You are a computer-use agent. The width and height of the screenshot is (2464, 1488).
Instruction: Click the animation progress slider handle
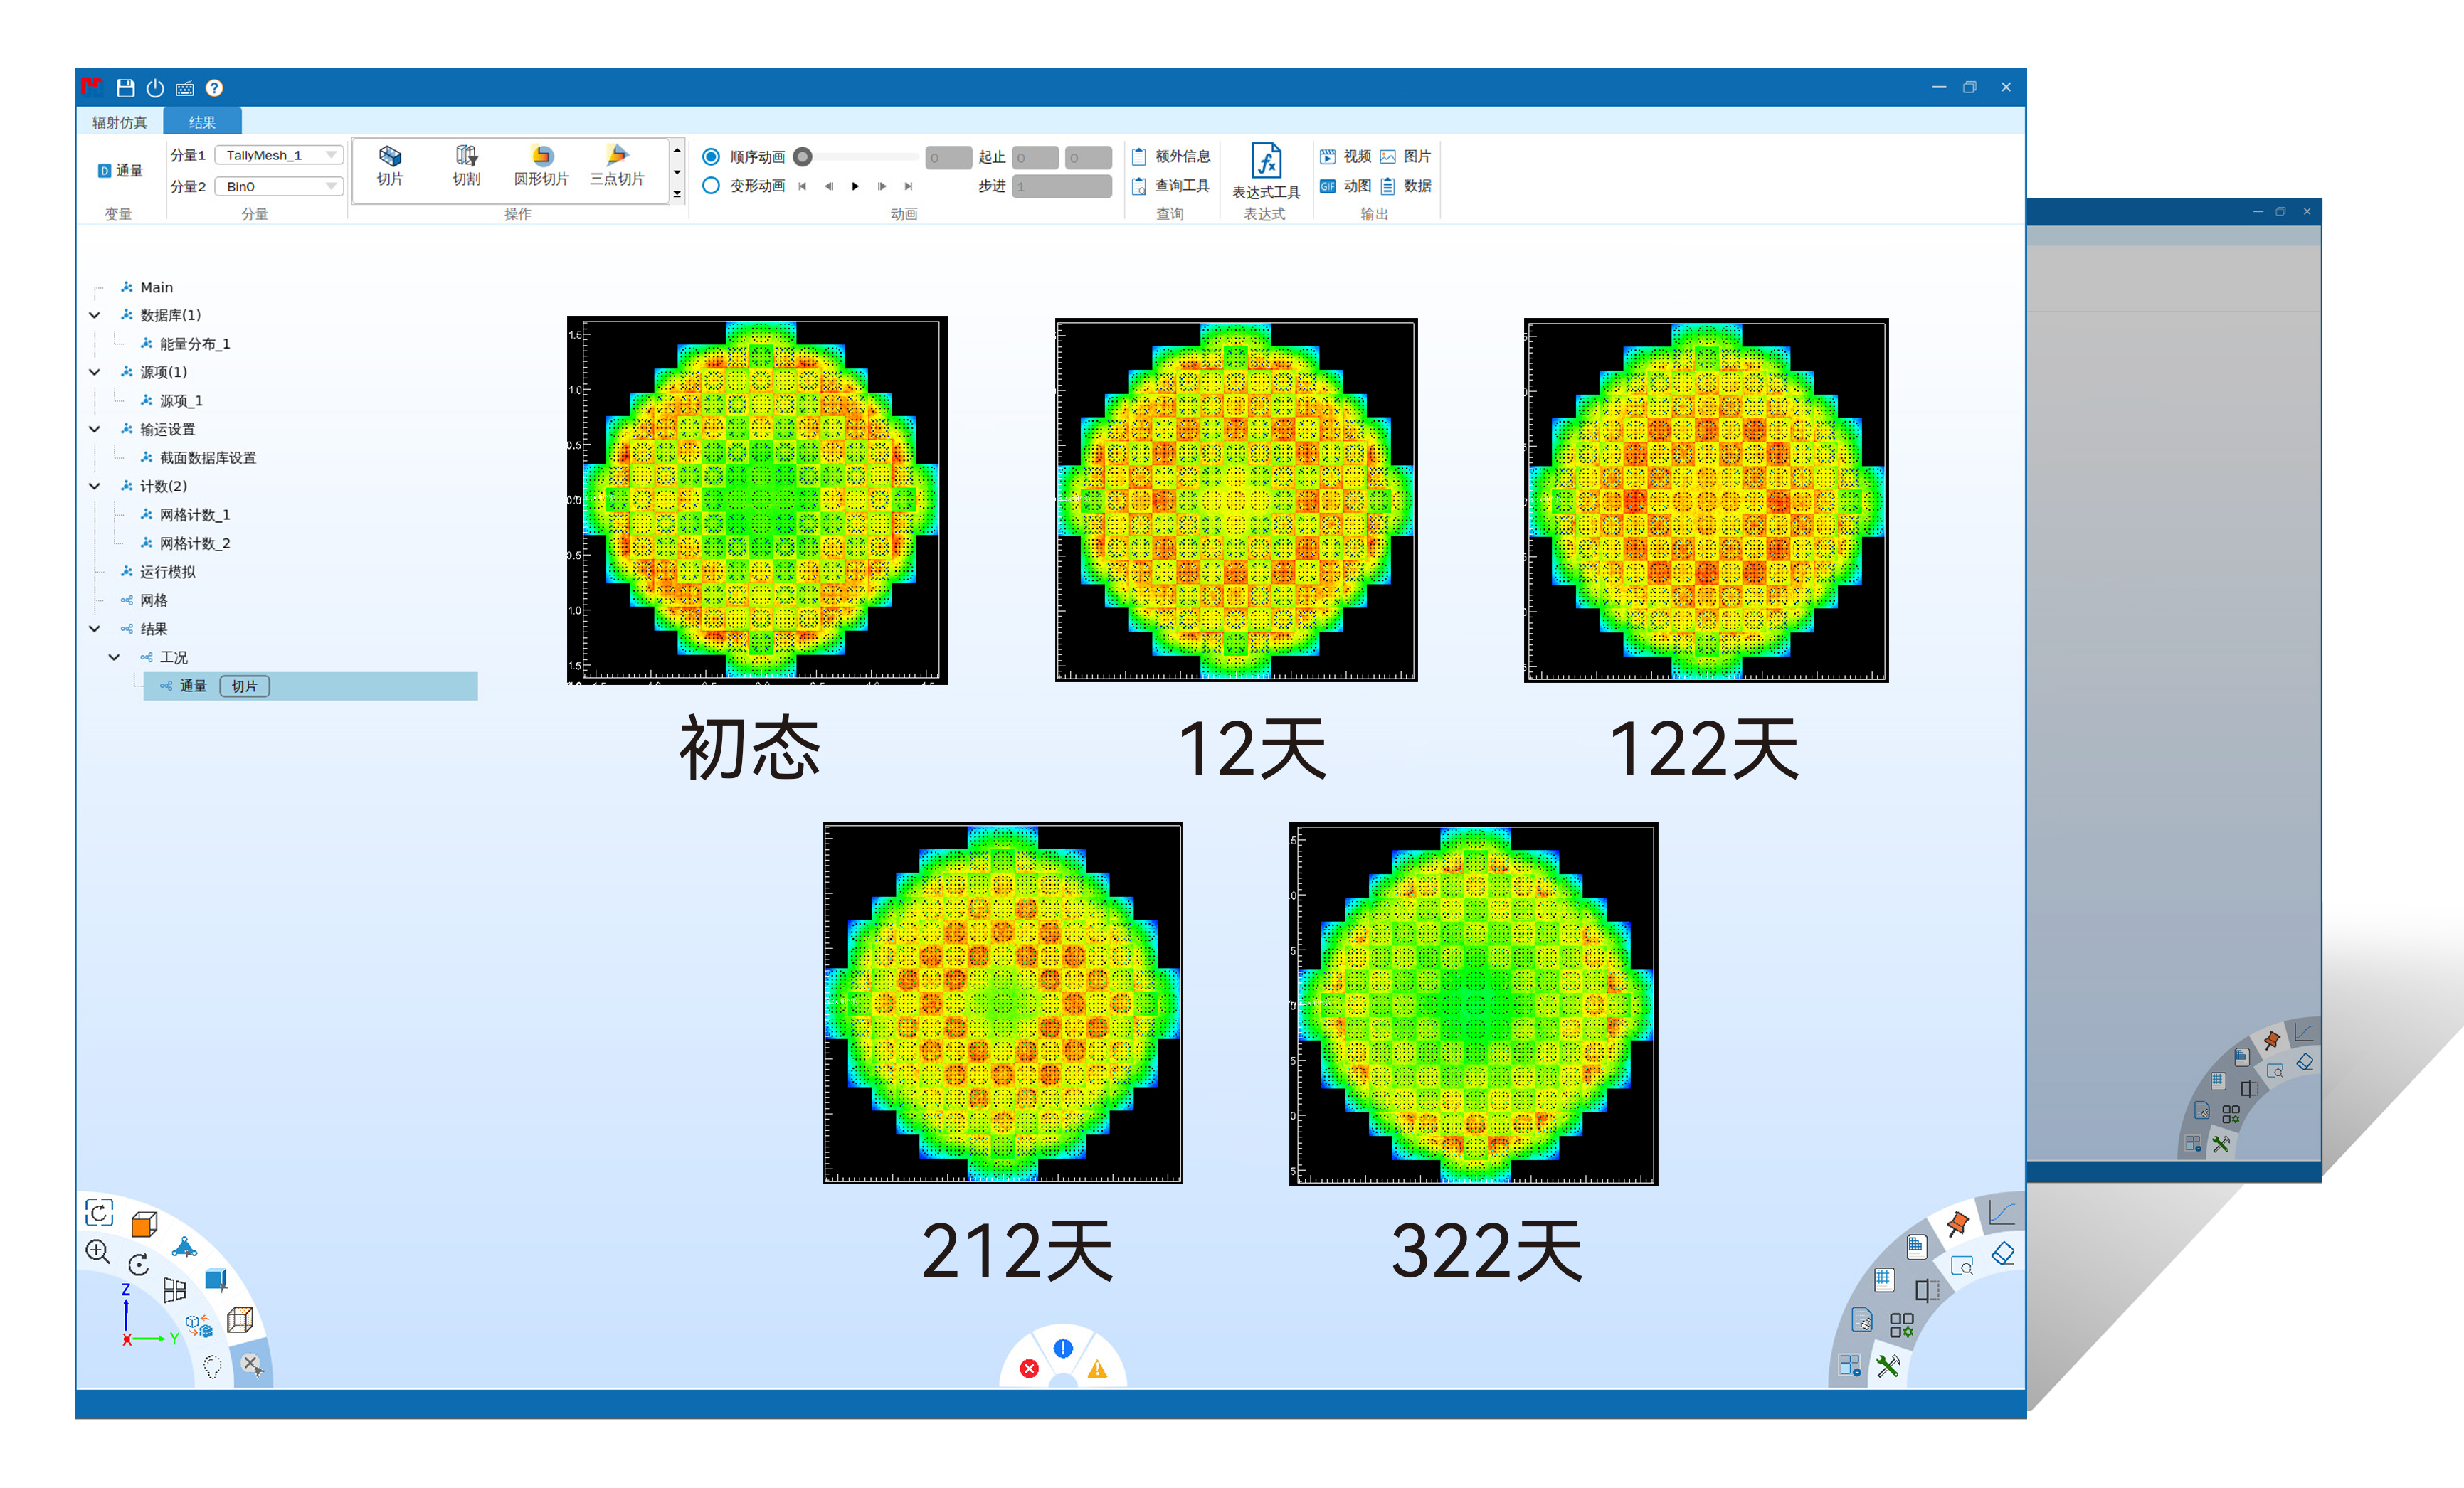pos(802,157)
